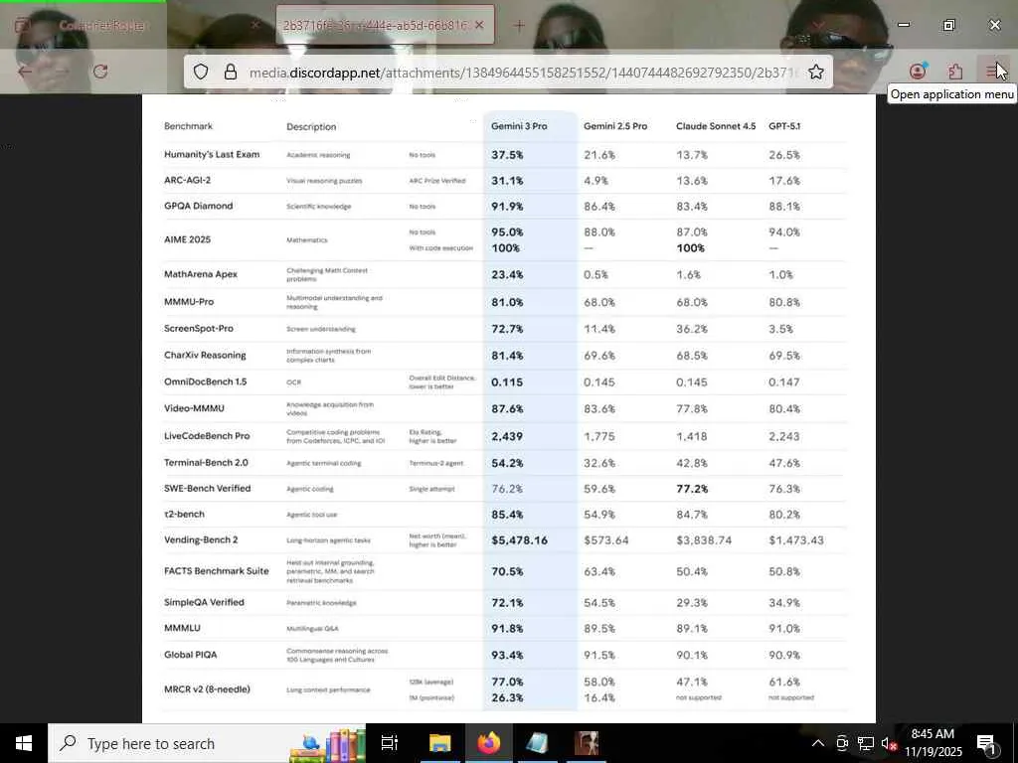Click the Claude Sonnet 4.5 column header
The image size is (1018, 763).
pyautogui.click(x=716, y=126)
